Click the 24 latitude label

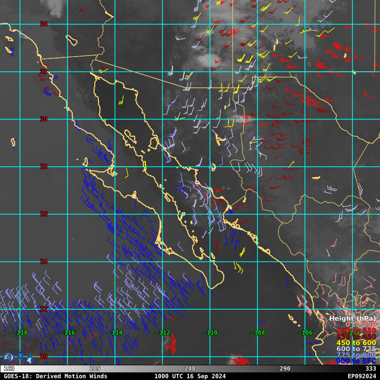(x=43, y=262)
